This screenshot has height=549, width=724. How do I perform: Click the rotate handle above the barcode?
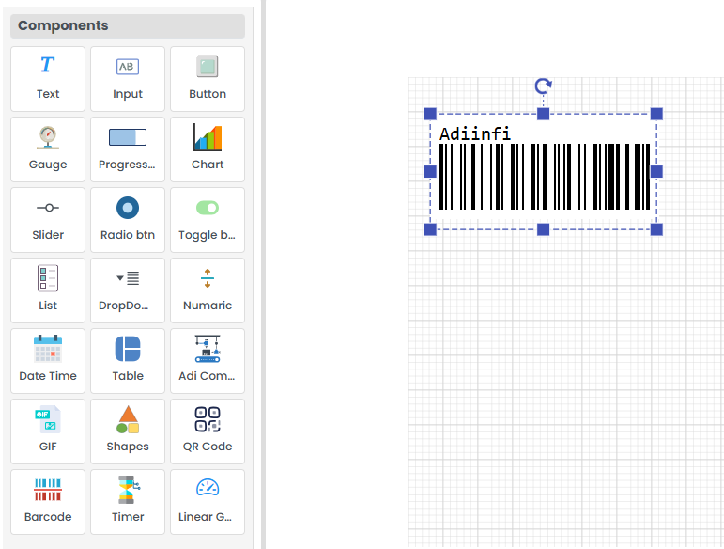(x=544, y=86)
